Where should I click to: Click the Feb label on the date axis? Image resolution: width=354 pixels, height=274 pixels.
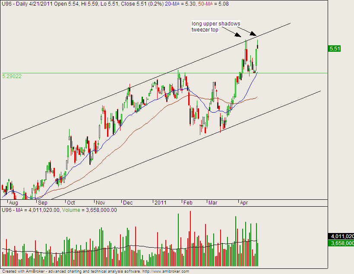point(188,202)
